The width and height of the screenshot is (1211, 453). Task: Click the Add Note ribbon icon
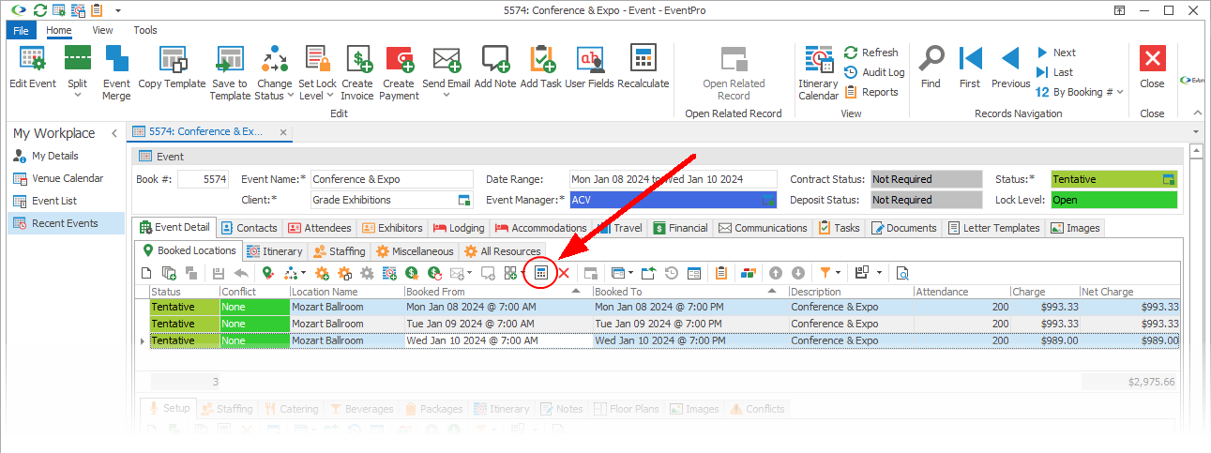(495, 60)
